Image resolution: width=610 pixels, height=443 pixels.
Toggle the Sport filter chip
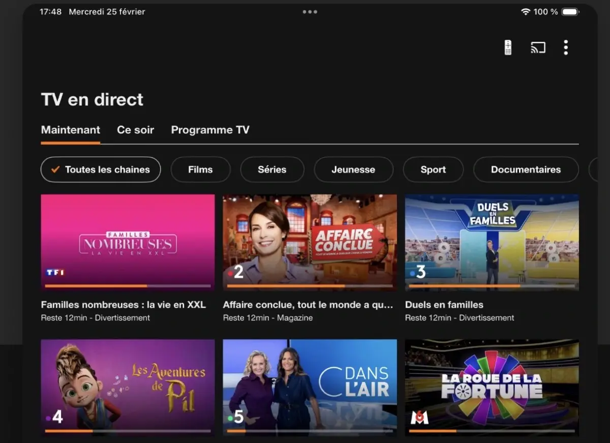click(x=433, y=169)
